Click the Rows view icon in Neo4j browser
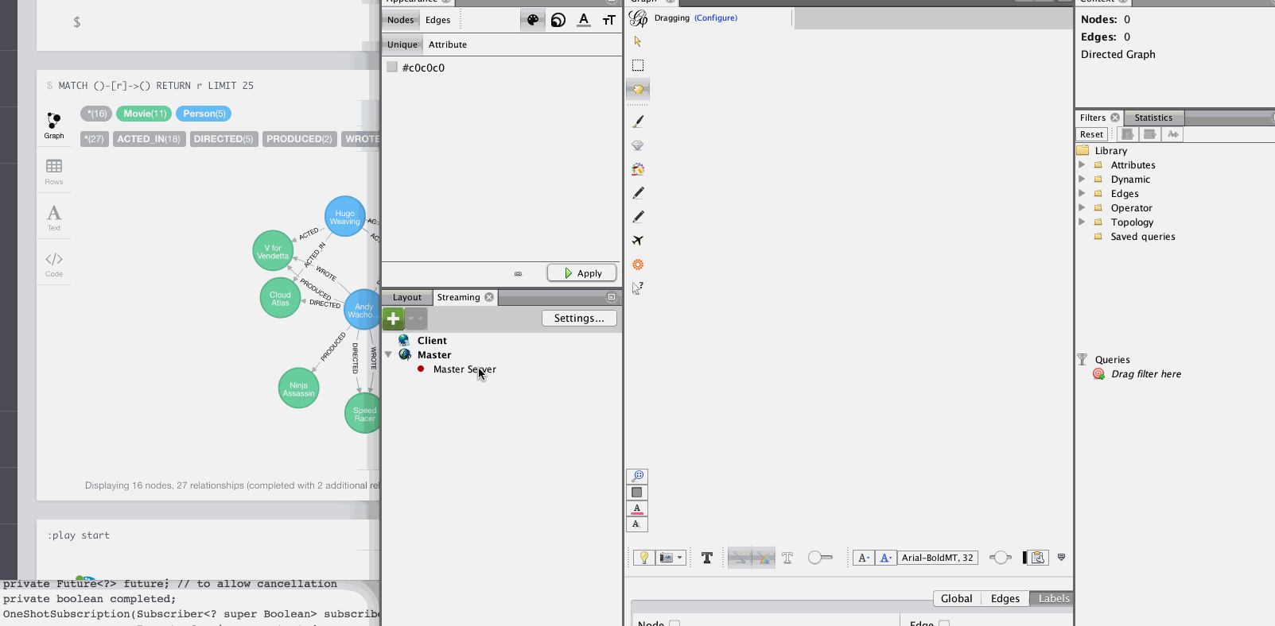1275x626 pixels. pyautogui.click(x=54, y=172)
